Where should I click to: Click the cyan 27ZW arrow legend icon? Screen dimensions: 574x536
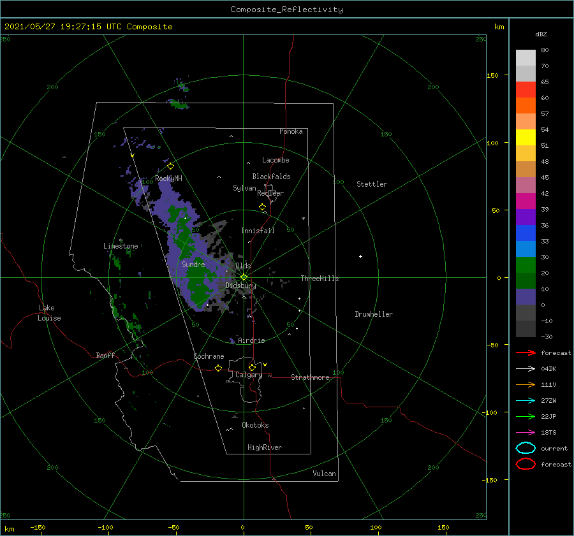tap(526, 401)
